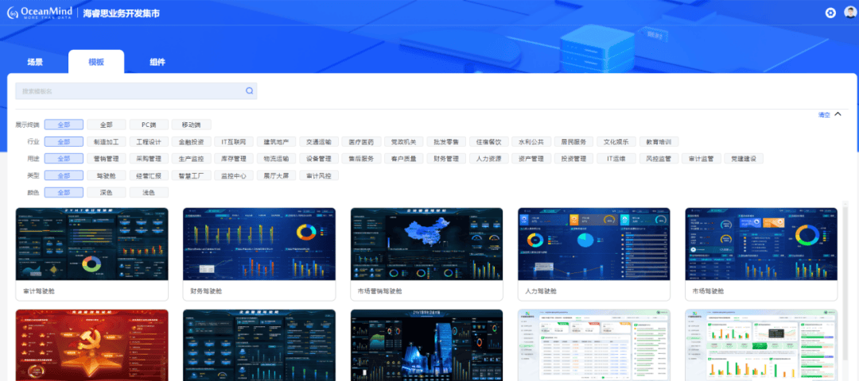The height and width of the screenshot is (381, 859).
Task: Choose the 批发零售 industry filter
Action: (x=446, y=141)
